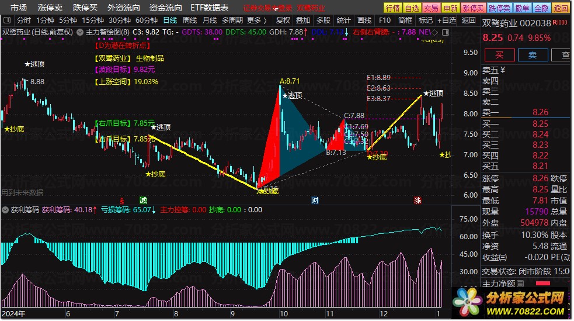The image size is (574, 321).
Task: Click the 查 button next to 卖
Action: 562,55
